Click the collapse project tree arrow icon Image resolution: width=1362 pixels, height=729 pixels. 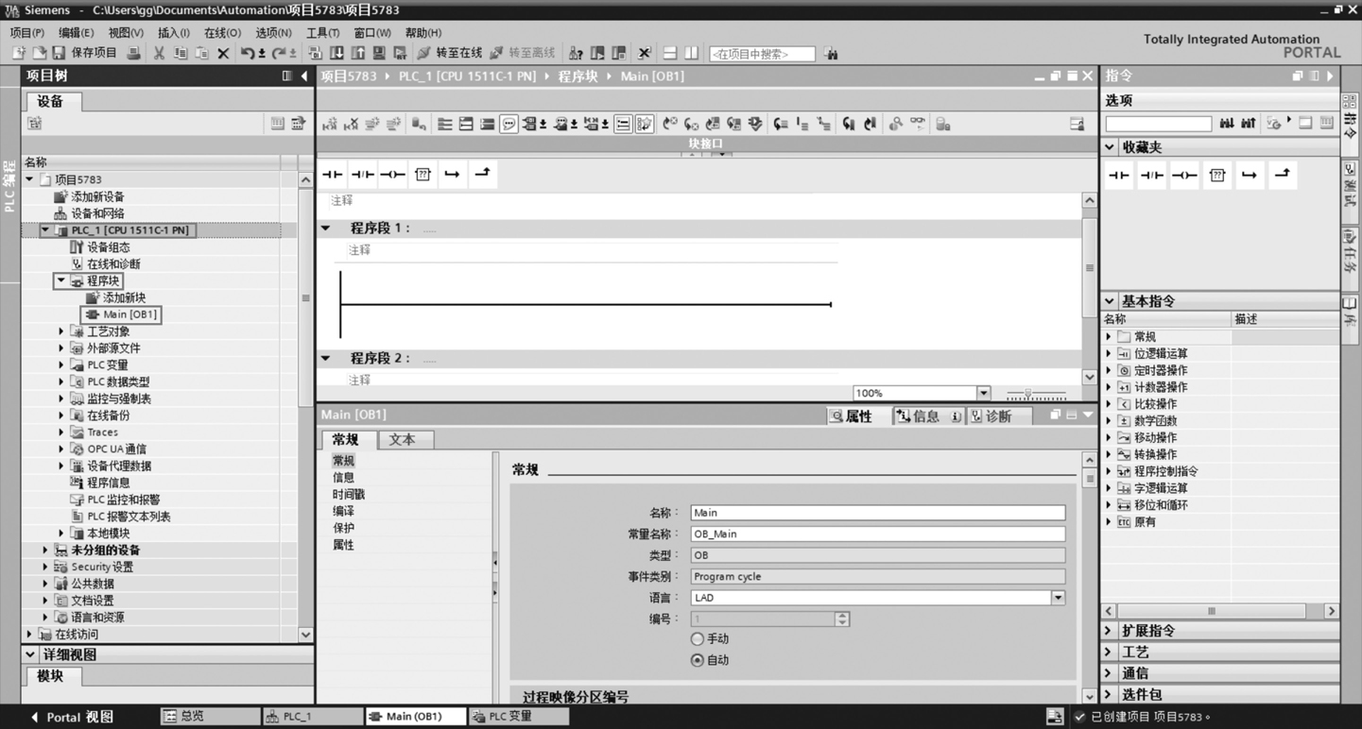(x=304, y=76)
